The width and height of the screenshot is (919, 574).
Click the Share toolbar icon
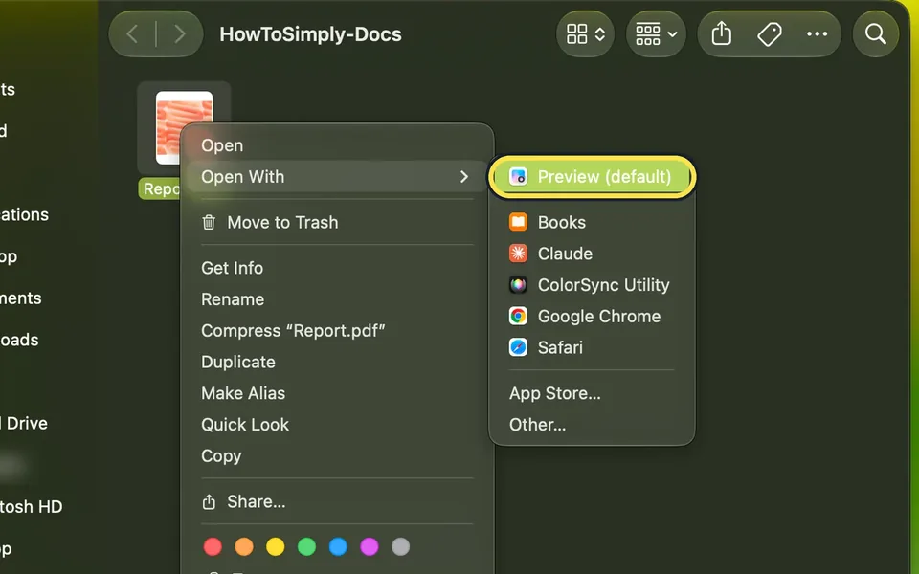coord(722,34)
